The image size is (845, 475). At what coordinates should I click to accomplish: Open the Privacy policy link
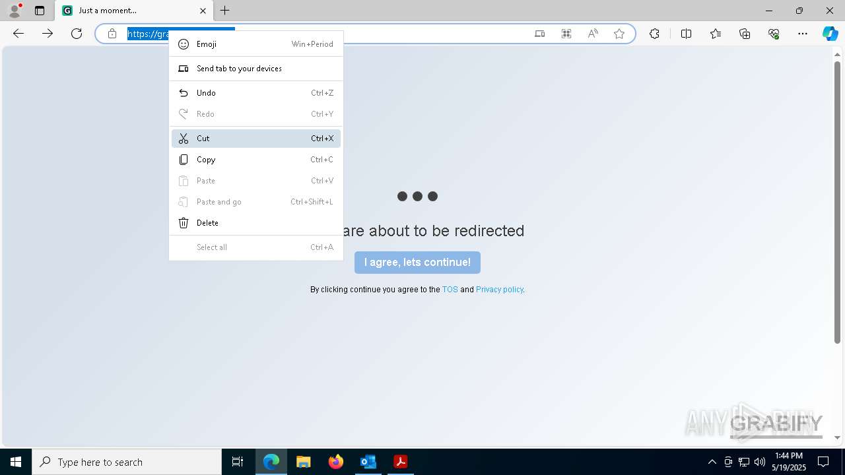500,290
